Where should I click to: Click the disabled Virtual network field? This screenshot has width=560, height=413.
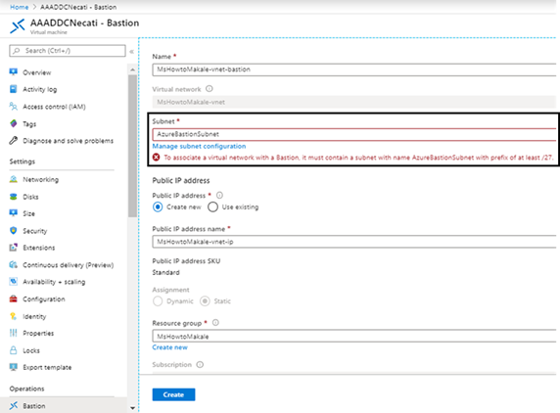pyautogui.click(x=354, y=102)
